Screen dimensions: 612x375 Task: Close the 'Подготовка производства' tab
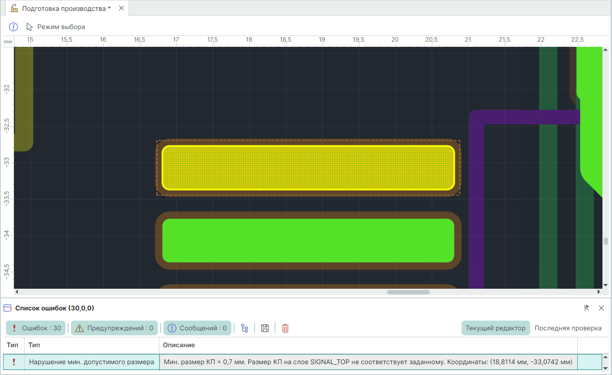(122, 8)
